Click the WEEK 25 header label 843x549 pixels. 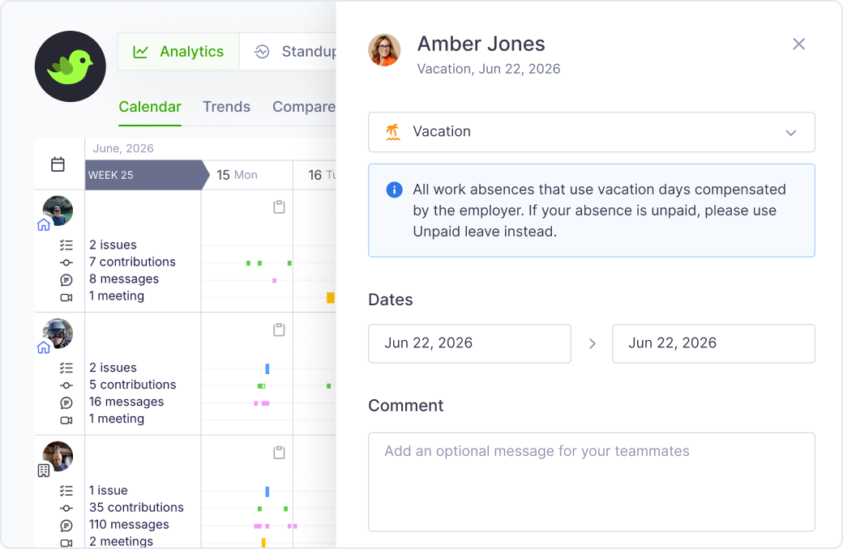coord(111,175)
